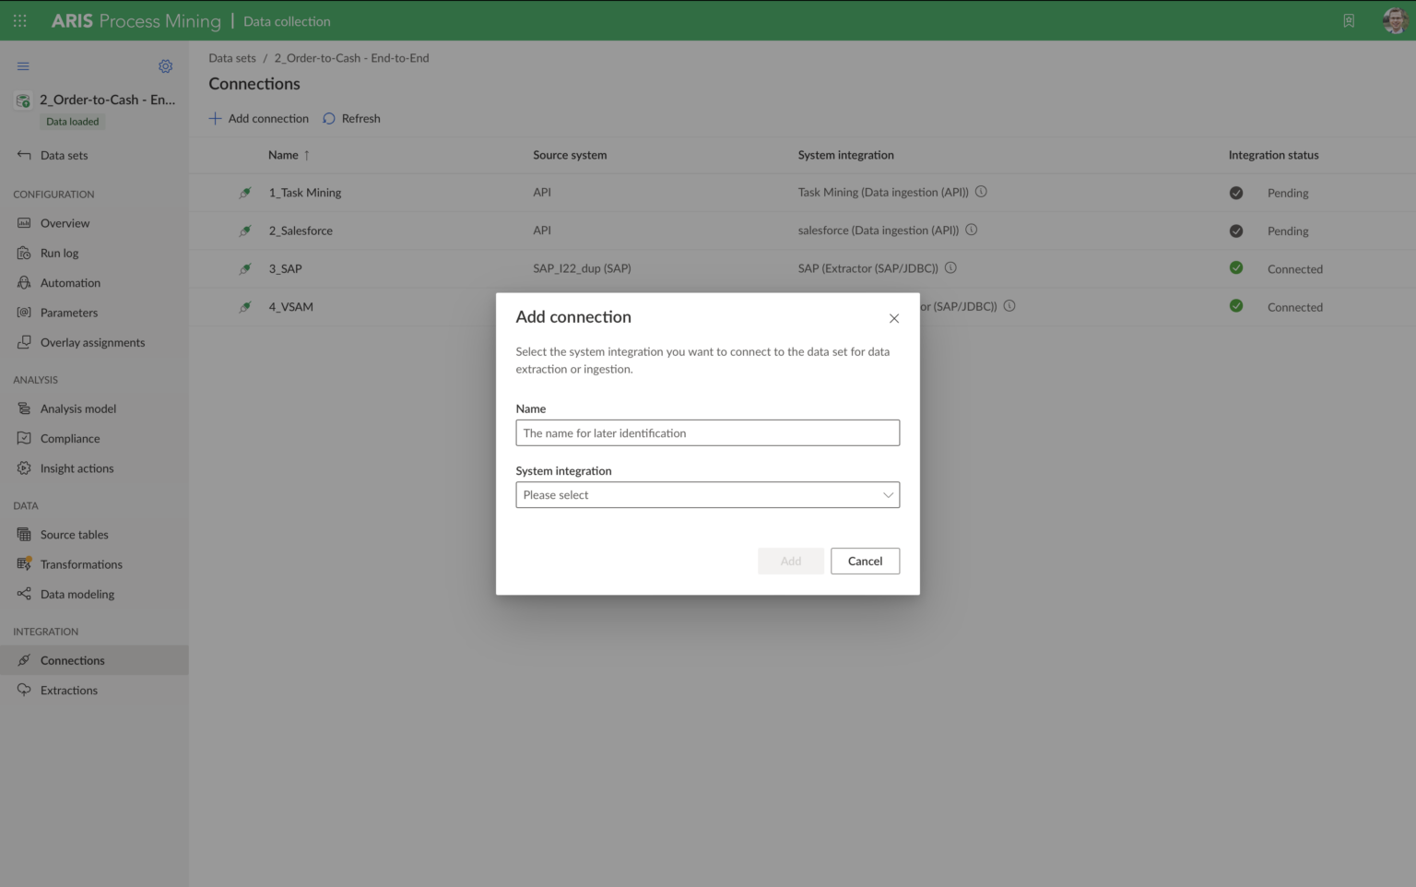Close the Add connection dialog
Viewport: 1416px width, 887px height.
893,317
